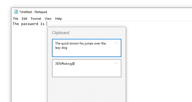Open the Format menu

click(x=36, y=19)
